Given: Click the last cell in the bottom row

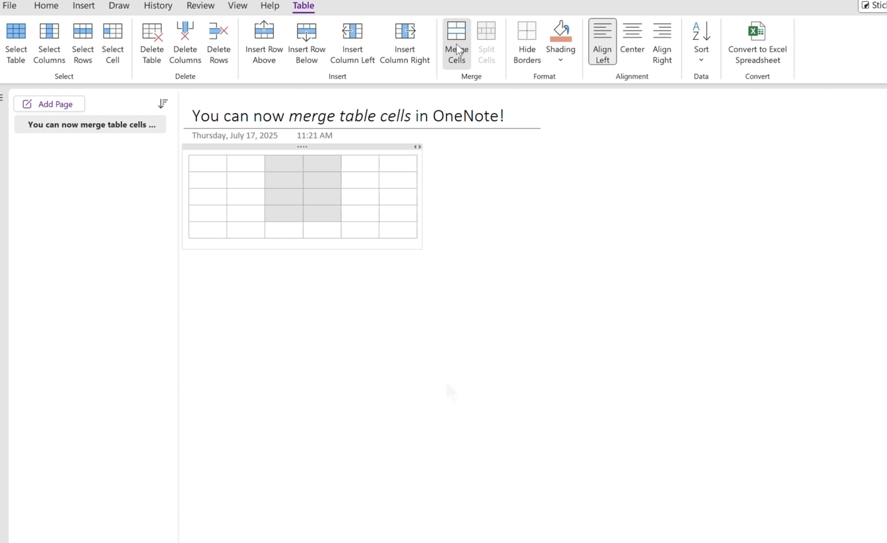Looking at the screenshot, I should pyautogui.click(x=398, y=230).
